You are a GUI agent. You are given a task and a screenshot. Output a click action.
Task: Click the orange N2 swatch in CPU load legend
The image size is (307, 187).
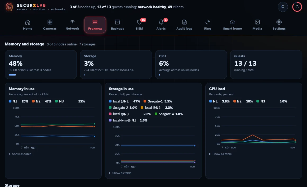click(235, 101)
